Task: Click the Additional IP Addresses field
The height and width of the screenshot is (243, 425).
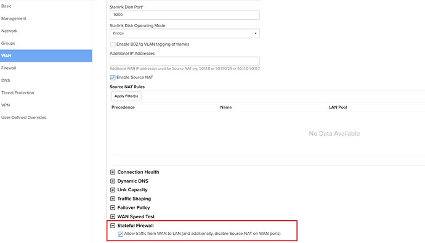Action: pyautogui.click(x=185, y=61)
